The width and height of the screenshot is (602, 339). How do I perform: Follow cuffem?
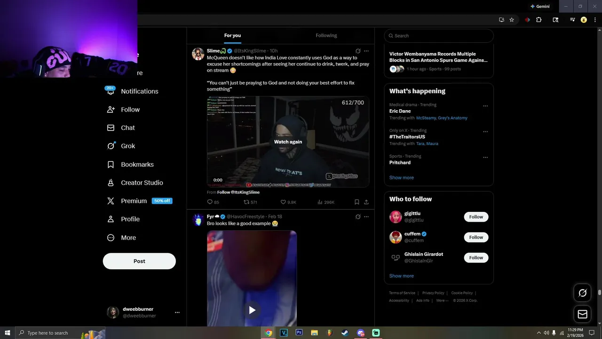476,237
